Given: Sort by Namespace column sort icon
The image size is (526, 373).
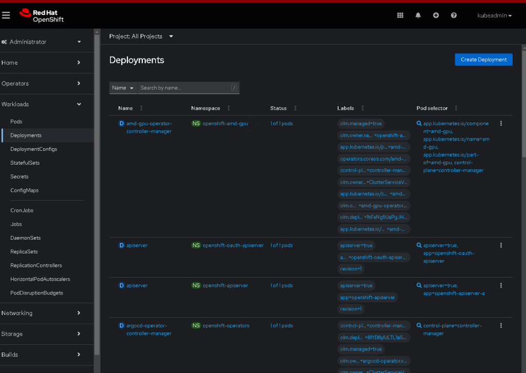Looking at the screenshot, I should point(229,108).
